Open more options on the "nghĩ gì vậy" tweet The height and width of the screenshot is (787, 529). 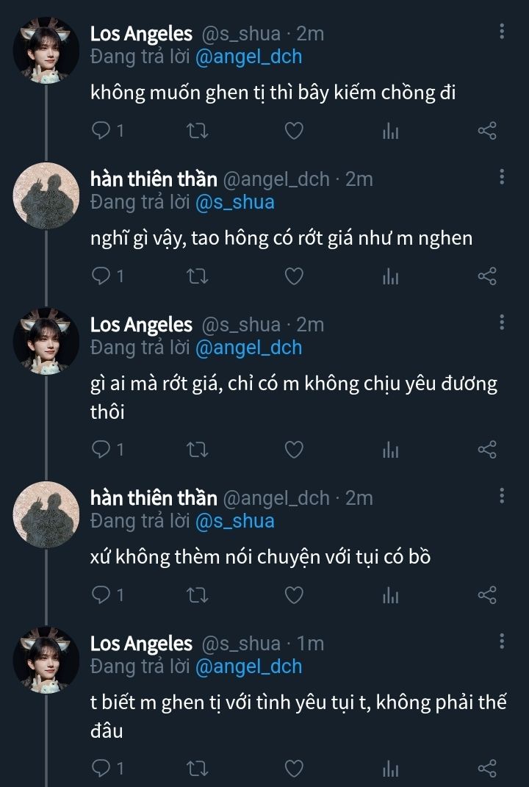pyautogui.click(x=502, y=177)
